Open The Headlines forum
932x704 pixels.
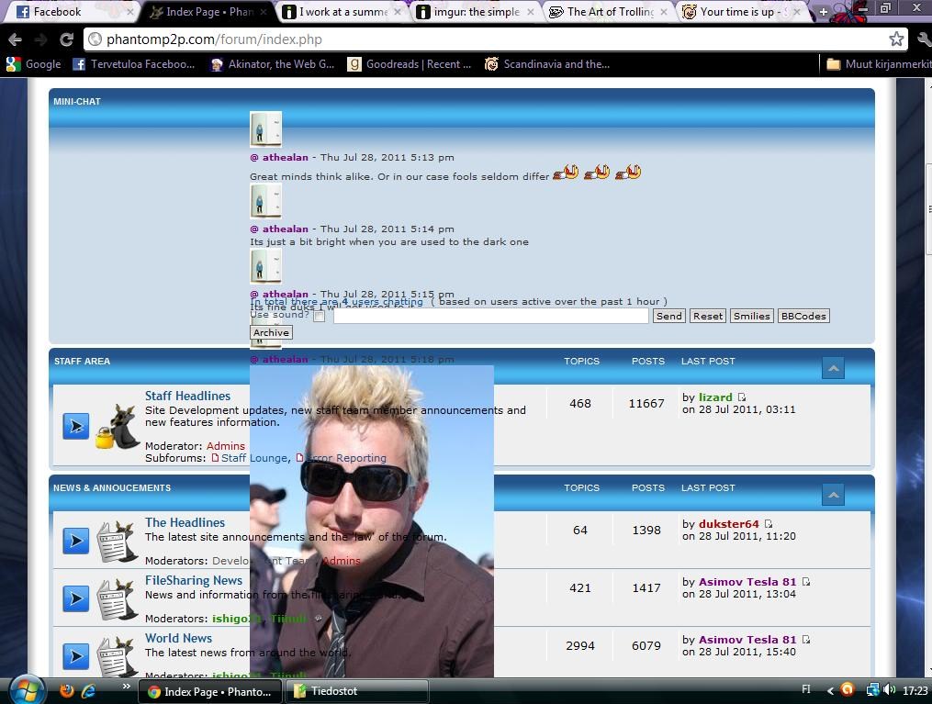185,522
